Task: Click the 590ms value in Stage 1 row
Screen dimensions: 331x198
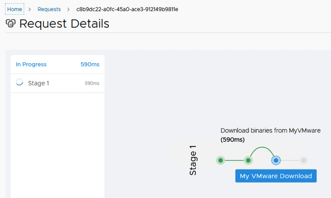Action: click(x=92, y=83)
